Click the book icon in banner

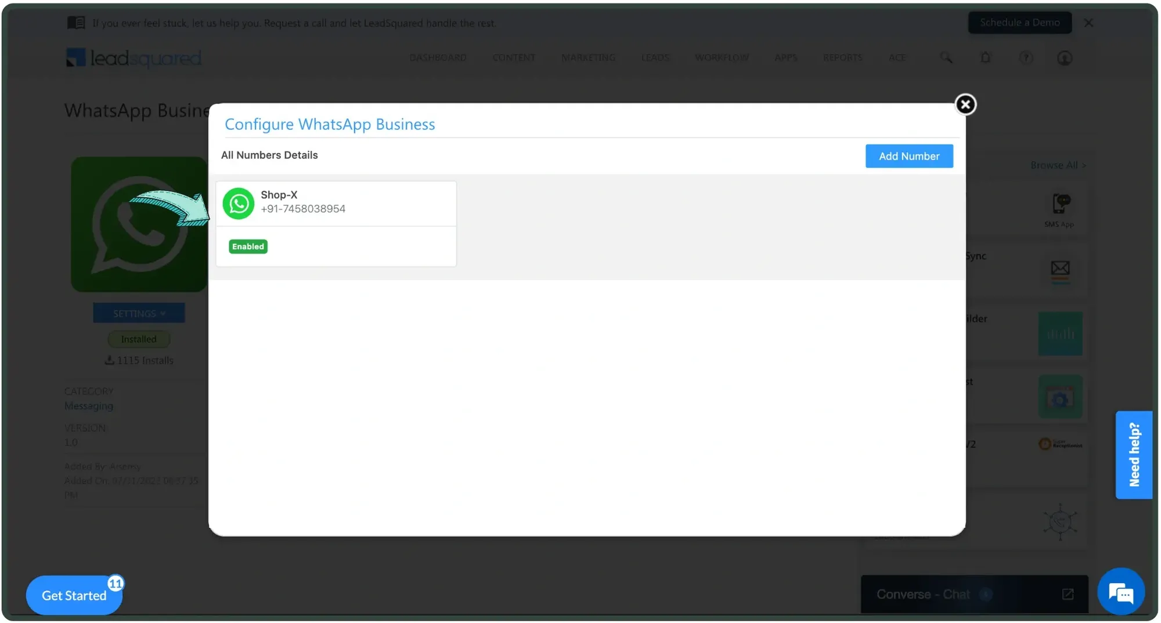point(76,23)
